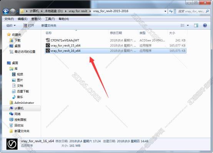Click the 音乐 music note icon
This screenshot has height=153, width=213.
14,97
